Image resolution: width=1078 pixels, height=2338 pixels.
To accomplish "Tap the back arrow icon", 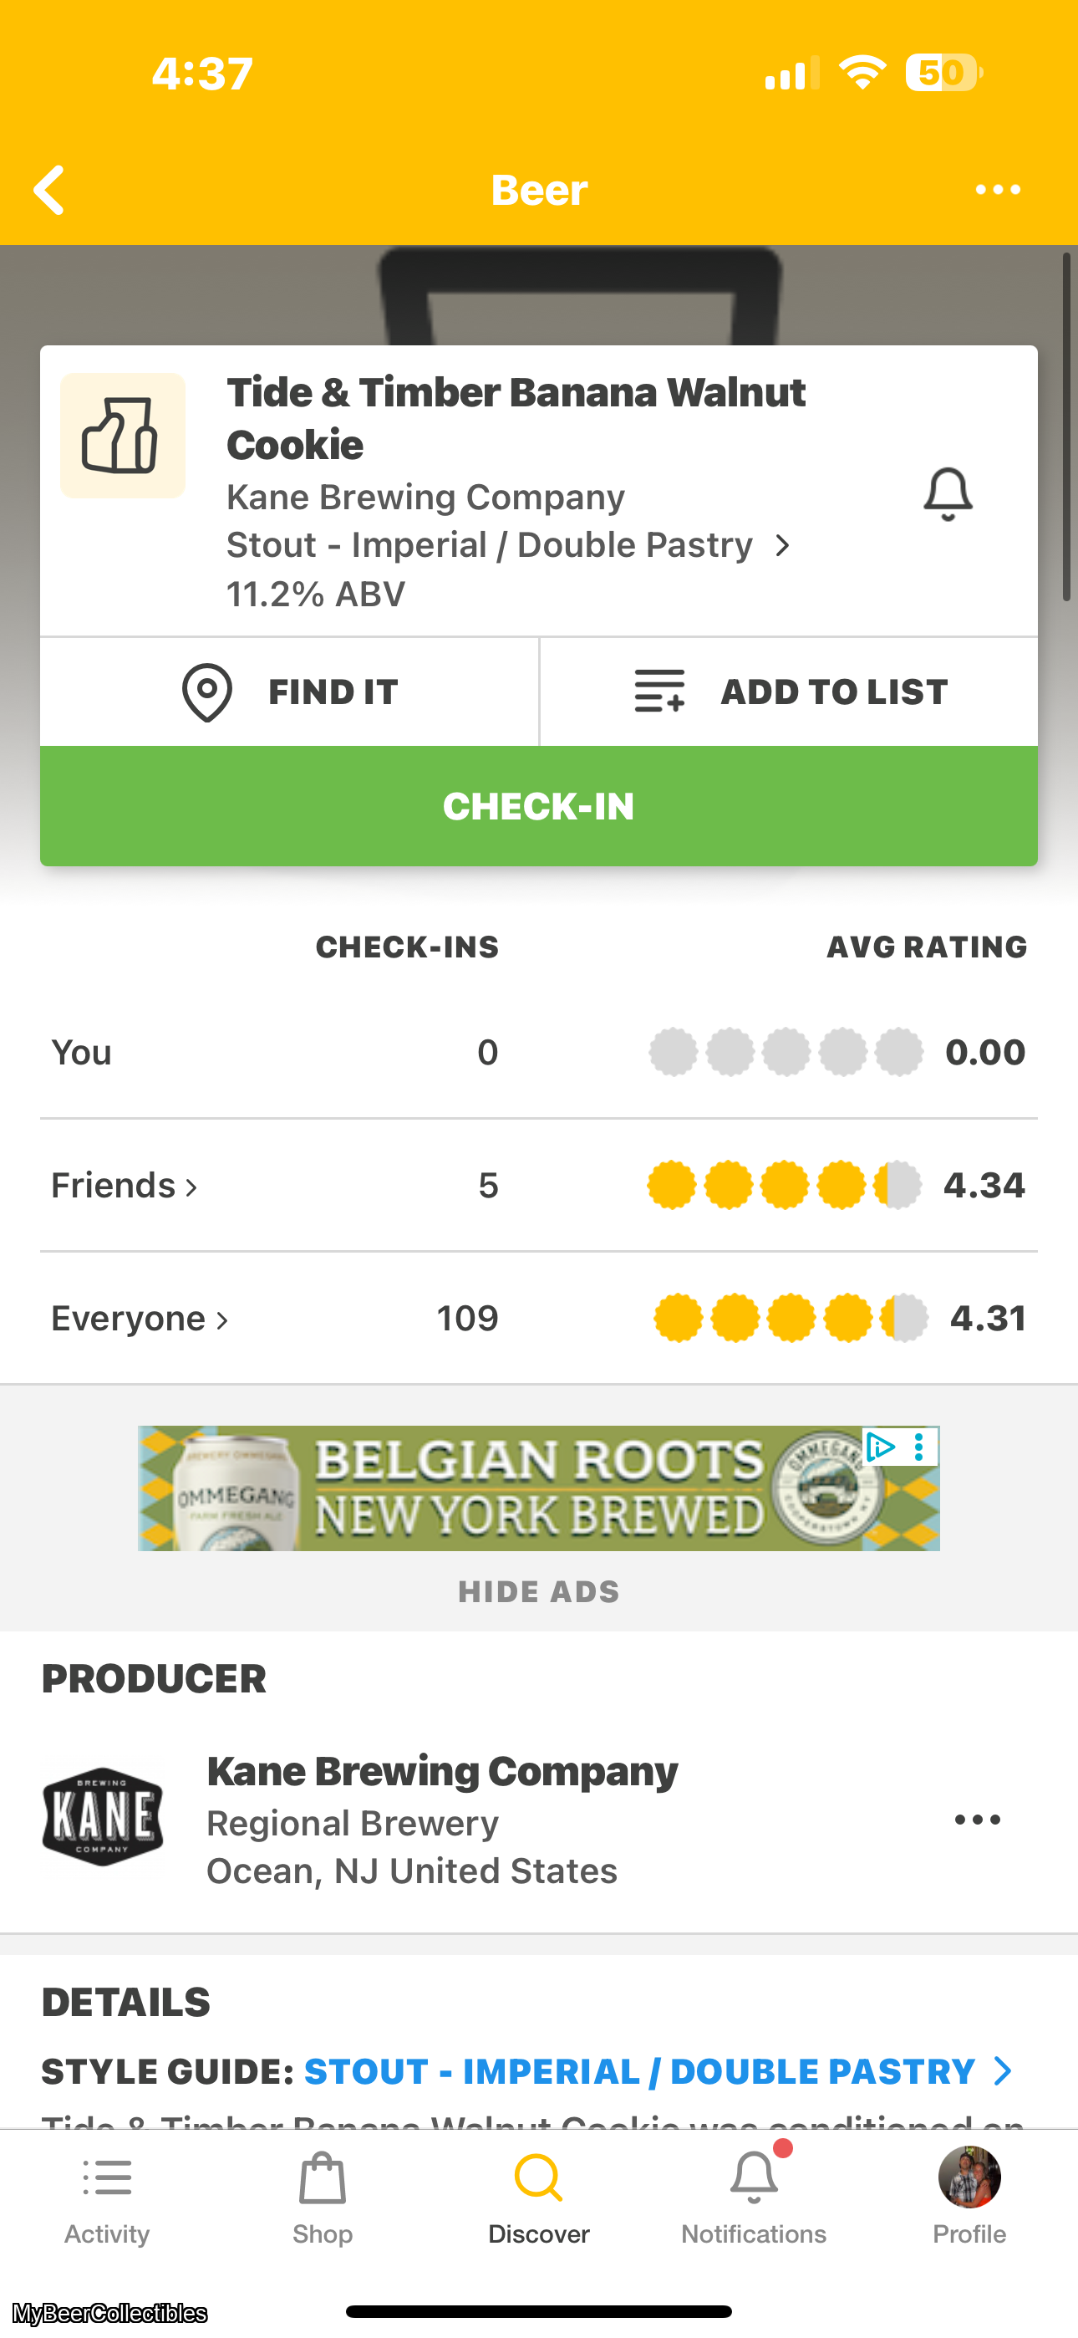I will click(x=50, y=190).
